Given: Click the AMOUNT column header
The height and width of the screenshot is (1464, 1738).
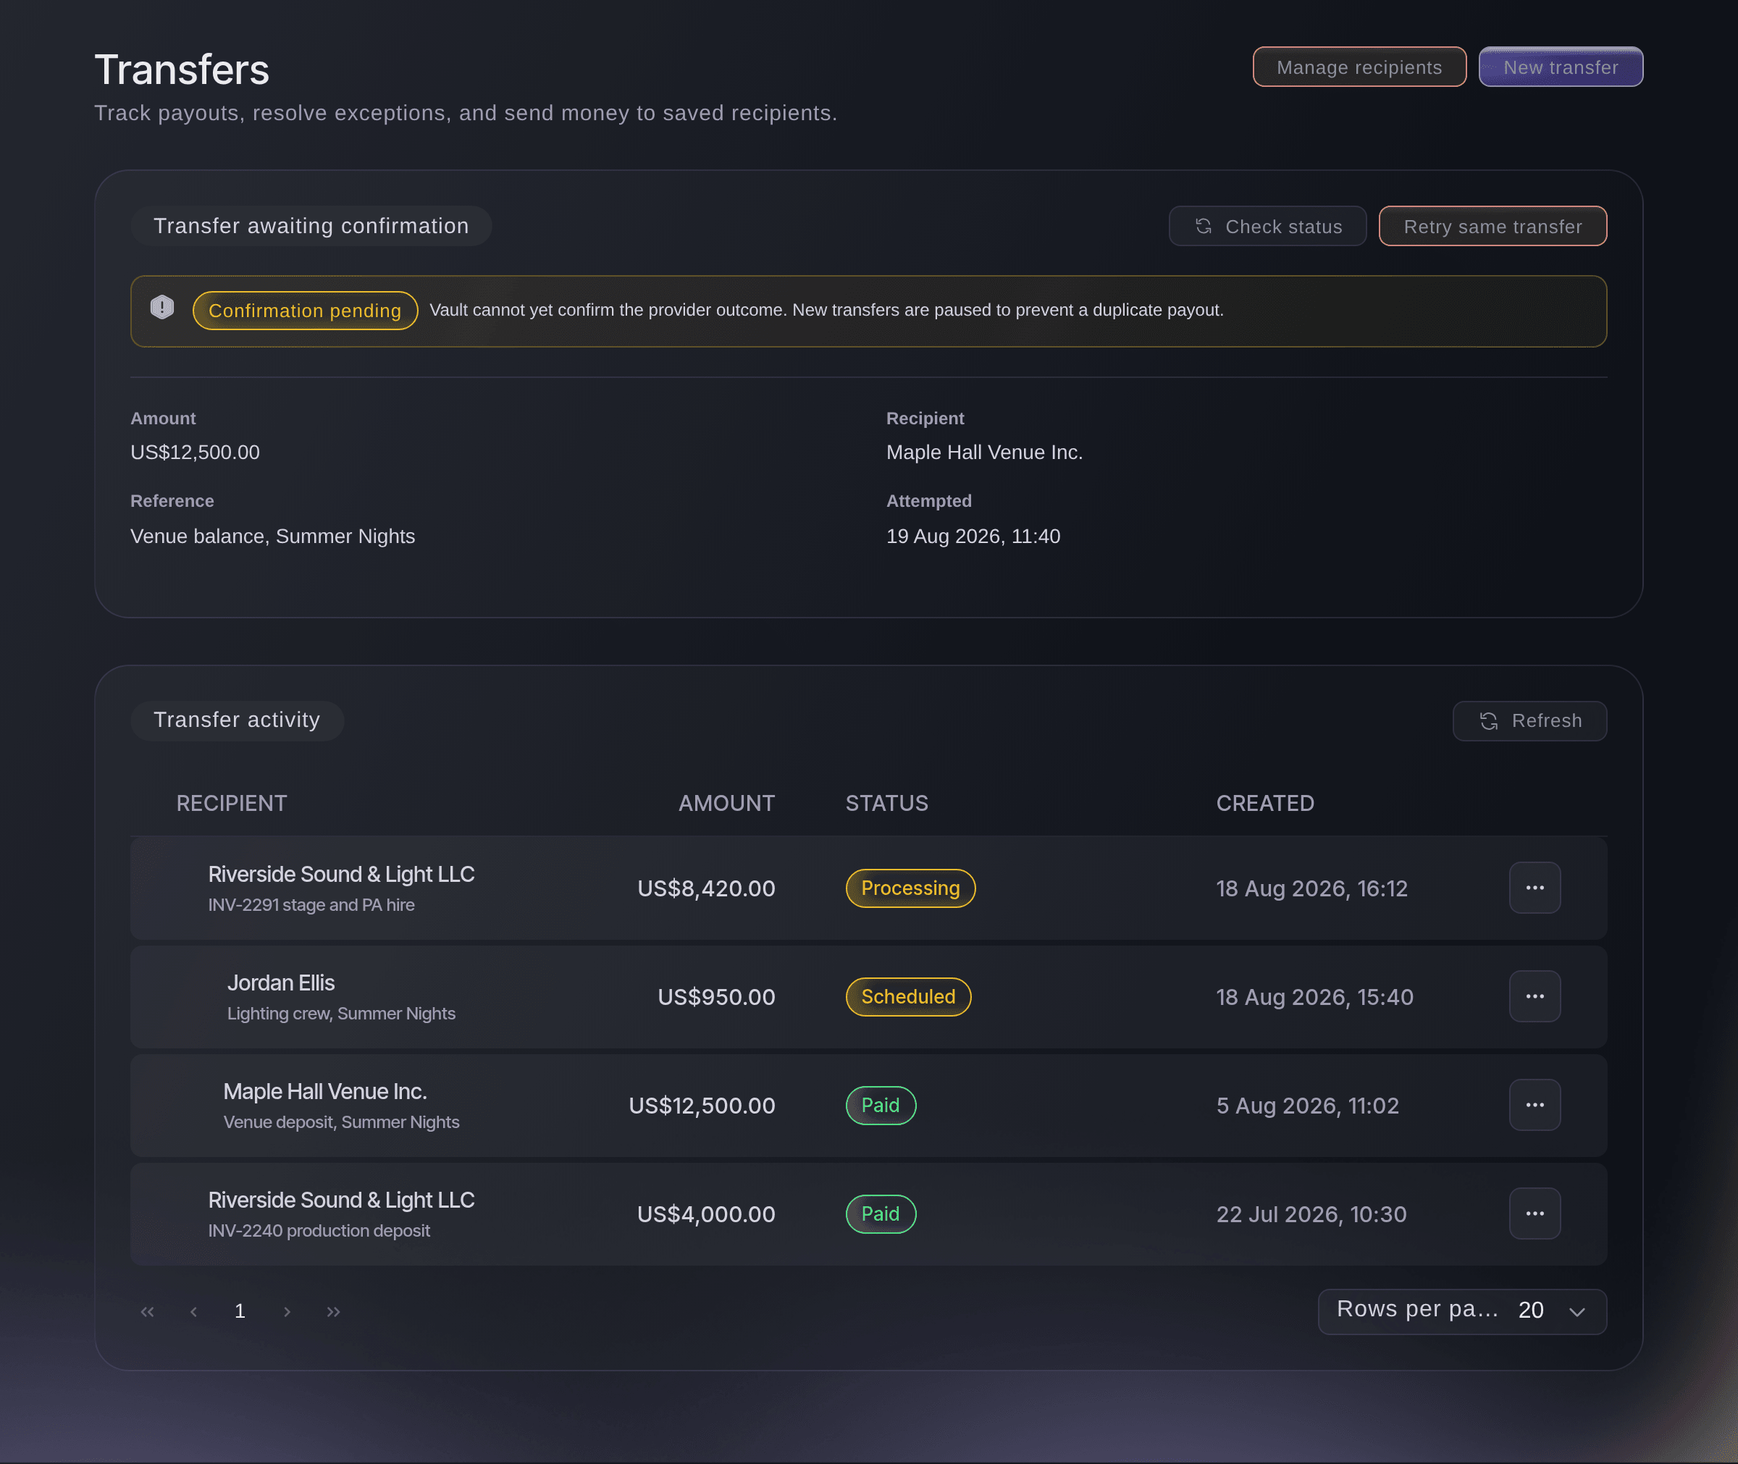Looking at the screenshot, I should click(726, 804).
